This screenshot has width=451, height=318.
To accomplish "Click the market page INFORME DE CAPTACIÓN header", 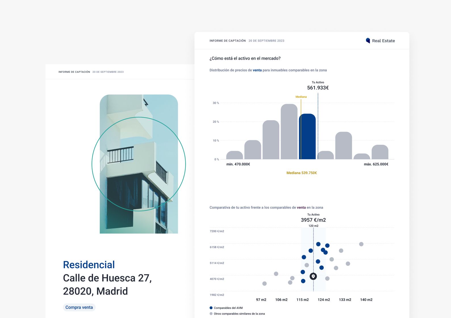I will pyautogui.click(x=227, y=41).
